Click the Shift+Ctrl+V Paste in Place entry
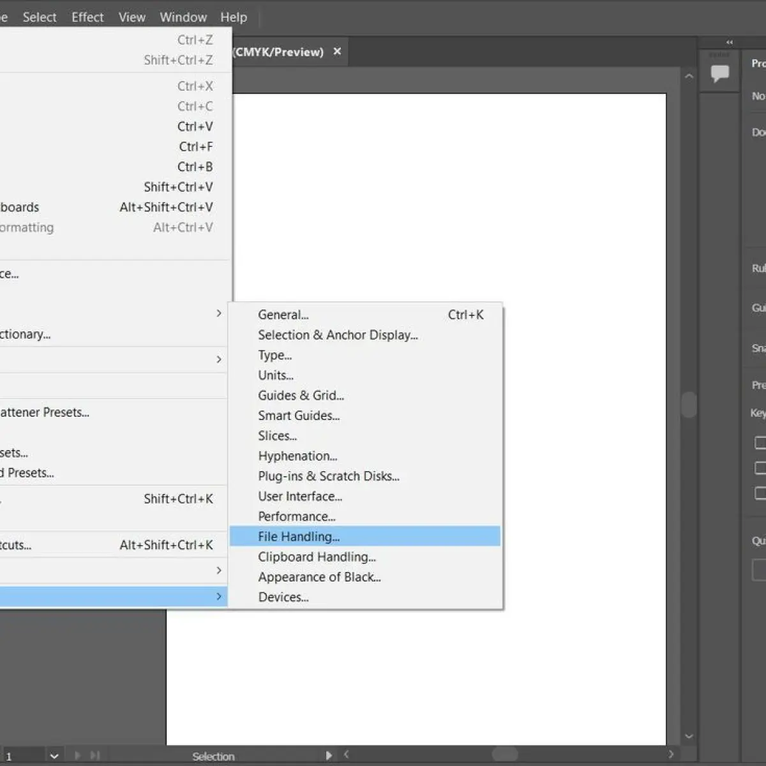This screenshot has height=766, width=766. pos(114,187)
